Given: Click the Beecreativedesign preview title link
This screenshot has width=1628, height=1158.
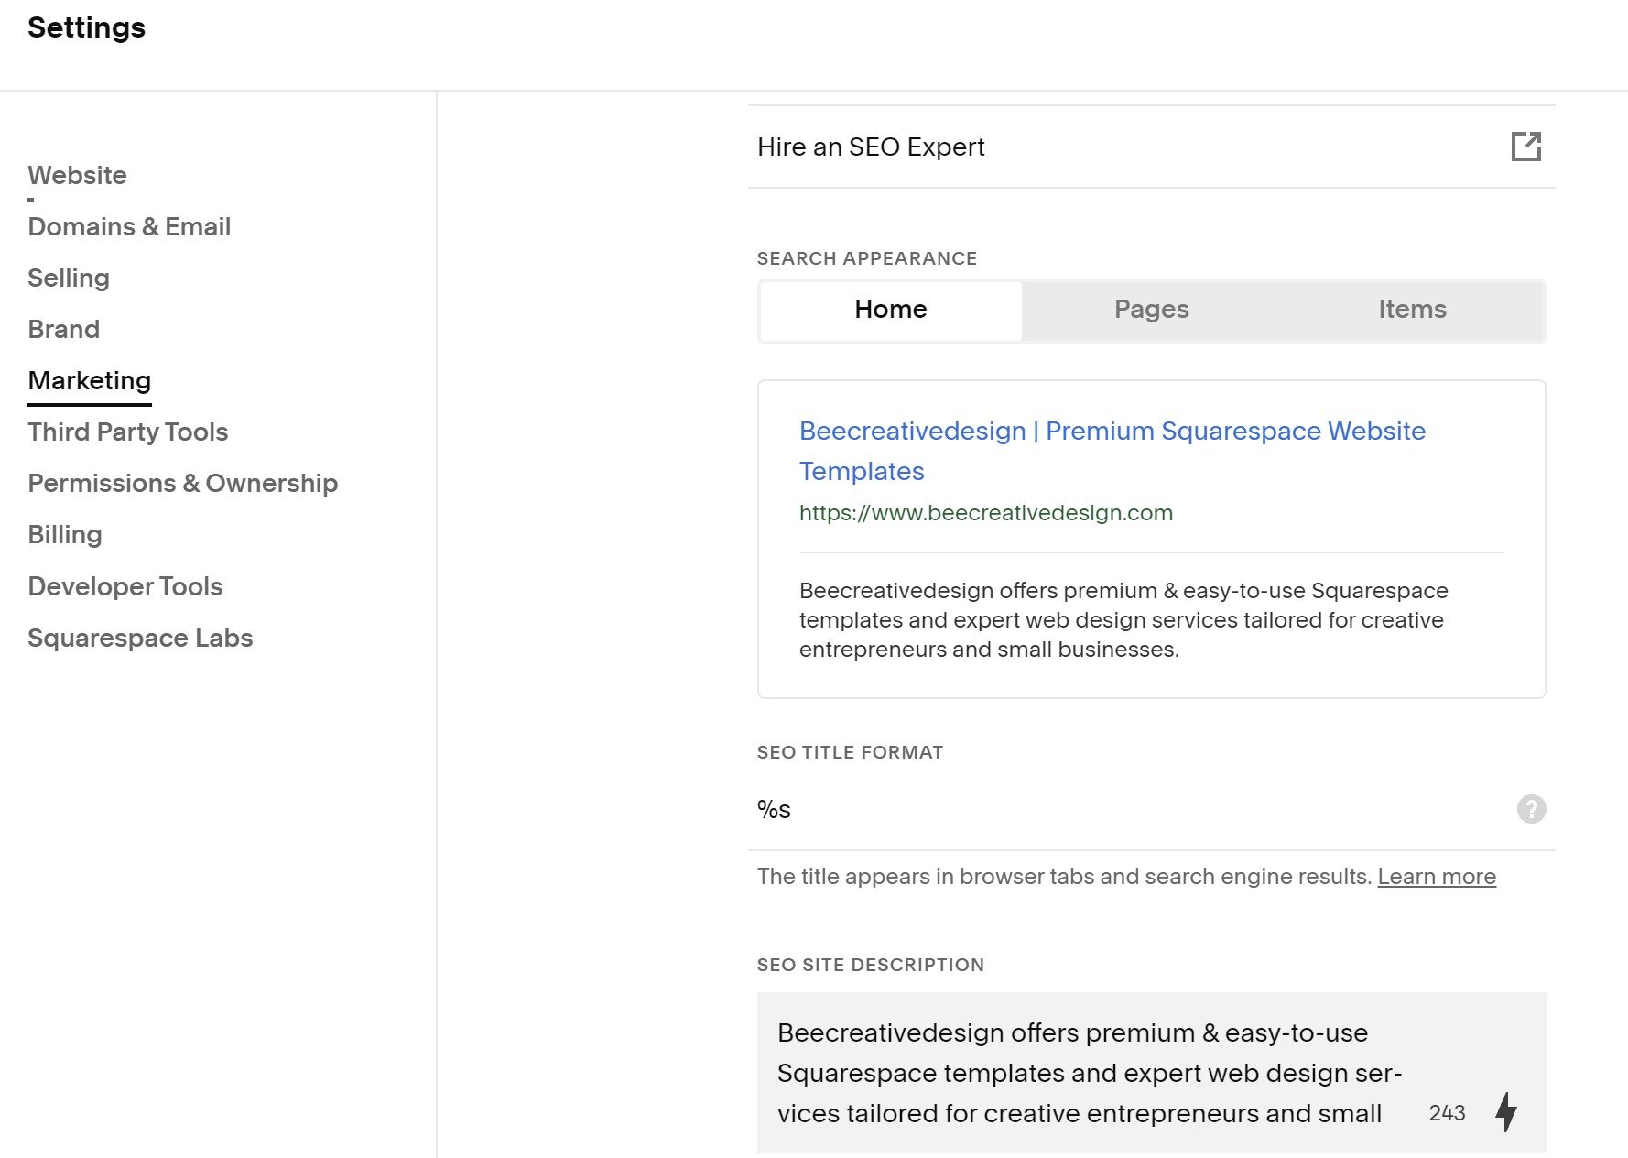Looking at the screenshot, I should [x=1112, y=451].
